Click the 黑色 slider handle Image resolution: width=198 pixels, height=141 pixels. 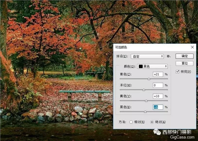tap(145, 112)
